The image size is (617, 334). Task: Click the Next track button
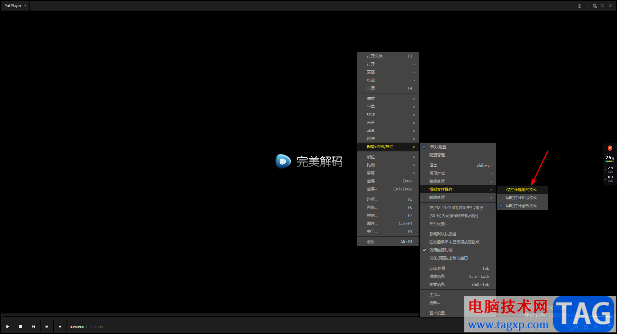pos(47,327)
